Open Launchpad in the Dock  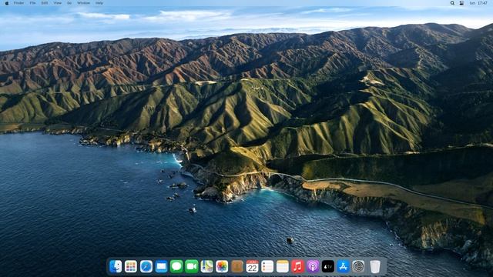[131, 267]
